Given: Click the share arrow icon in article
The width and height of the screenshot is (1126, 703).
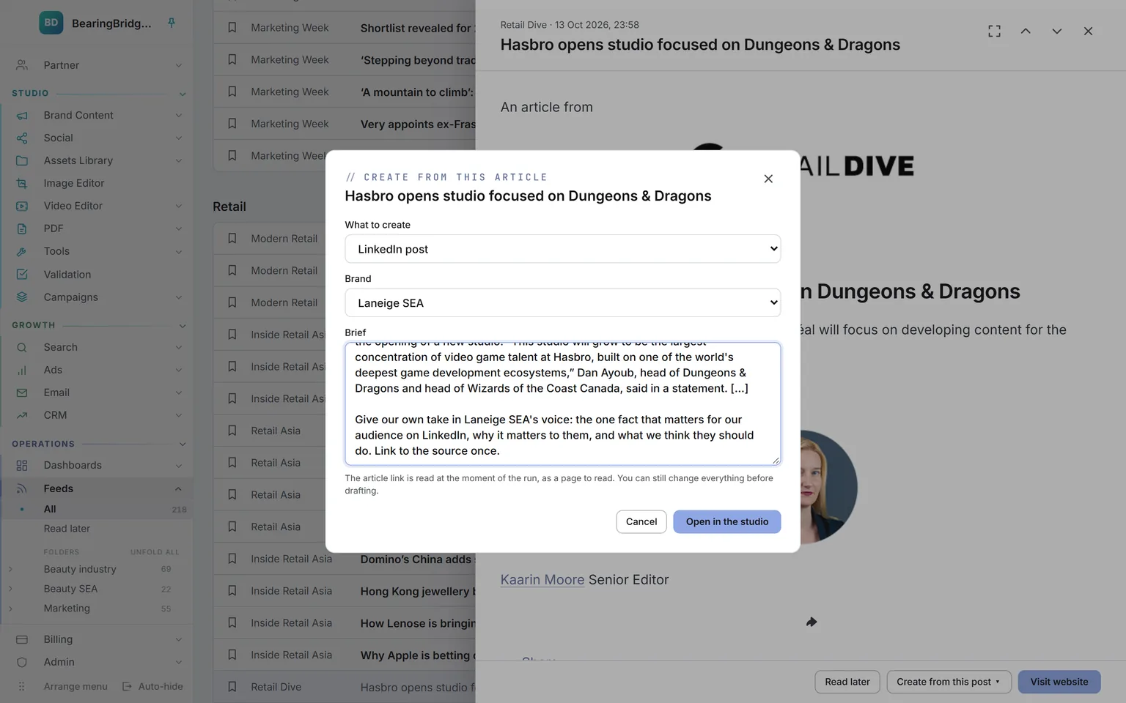Looking at the screenshot, I should click(x=812, y=622).
